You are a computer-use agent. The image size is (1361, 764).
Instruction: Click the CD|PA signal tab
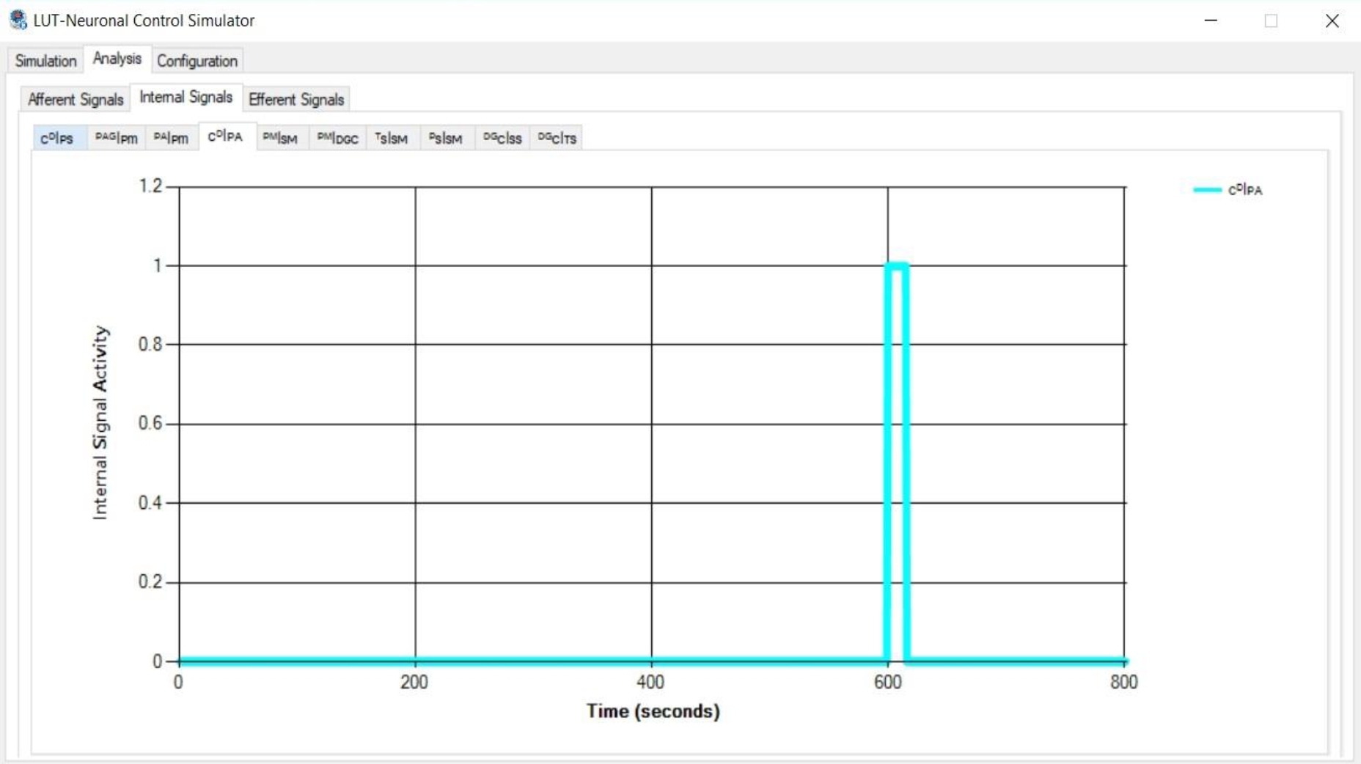[225, 136]
